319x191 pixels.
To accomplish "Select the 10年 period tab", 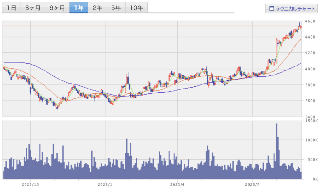I will click(136, 8).
